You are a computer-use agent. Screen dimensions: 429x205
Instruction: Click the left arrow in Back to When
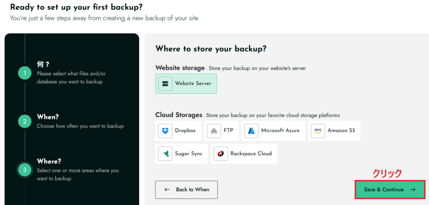tap(167, 190)
